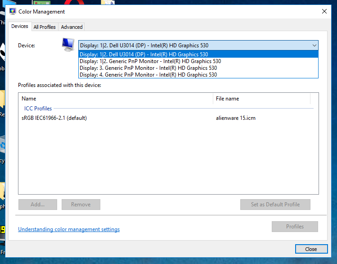This screenshot has height=264, width=337.
Task: Click the Add... button
Action: tap(38, 205)
